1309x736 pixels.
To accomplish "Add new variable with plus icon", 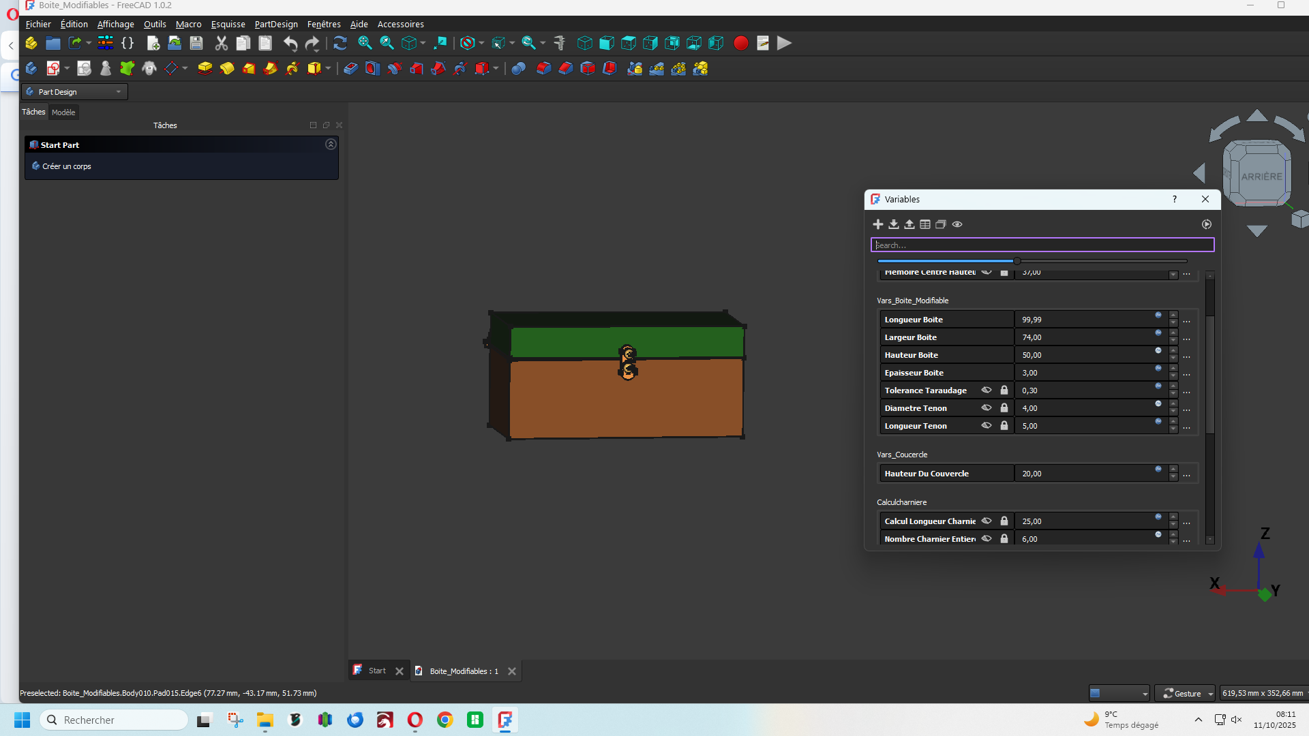I will click(x=878, y=224).
